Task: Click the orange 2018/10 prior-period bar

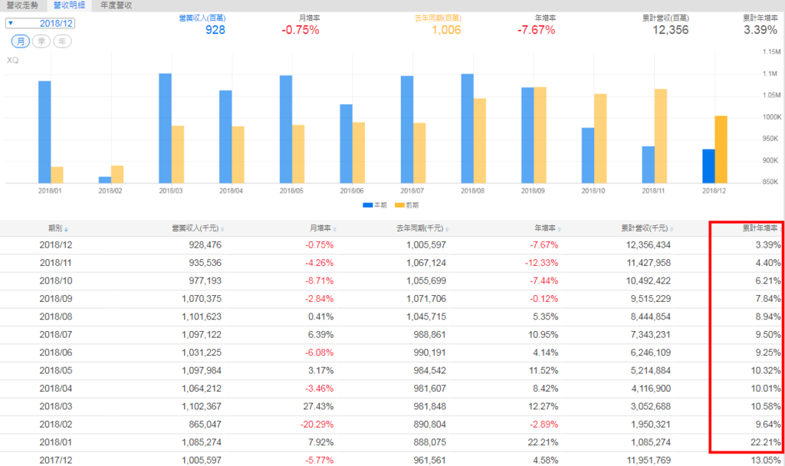Action: (x=600, y=139)
